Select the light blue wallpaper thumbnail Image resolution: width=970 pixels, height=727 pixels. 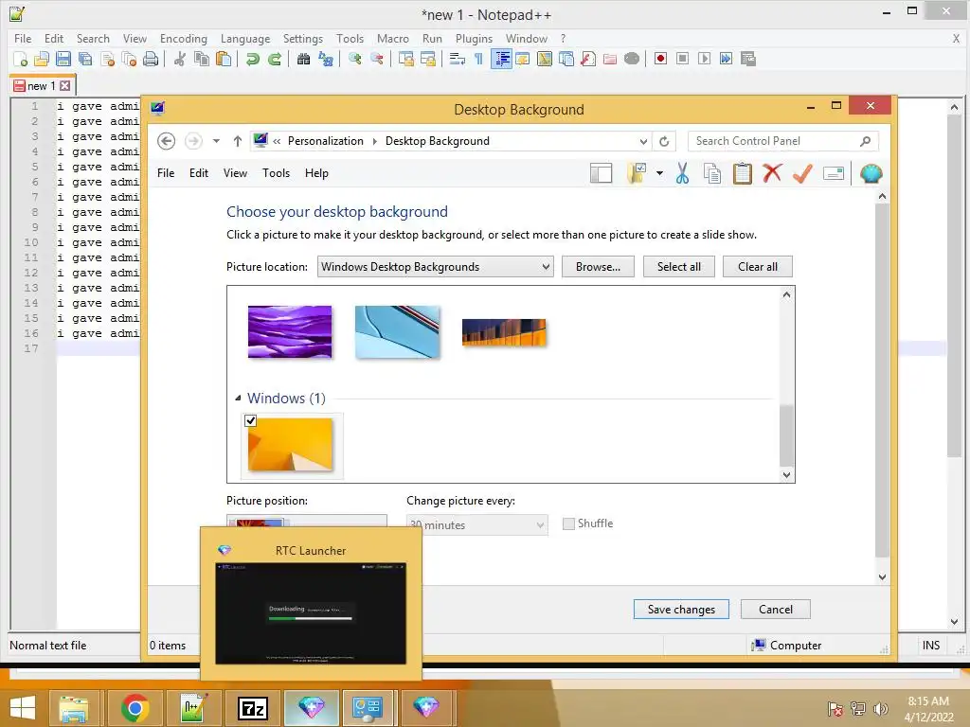(x=397, y=332)
